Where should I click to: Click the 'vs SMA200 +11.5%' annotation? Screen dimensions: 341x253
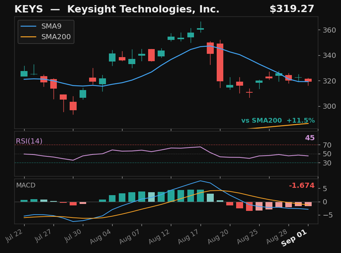(x=278, y=120)
